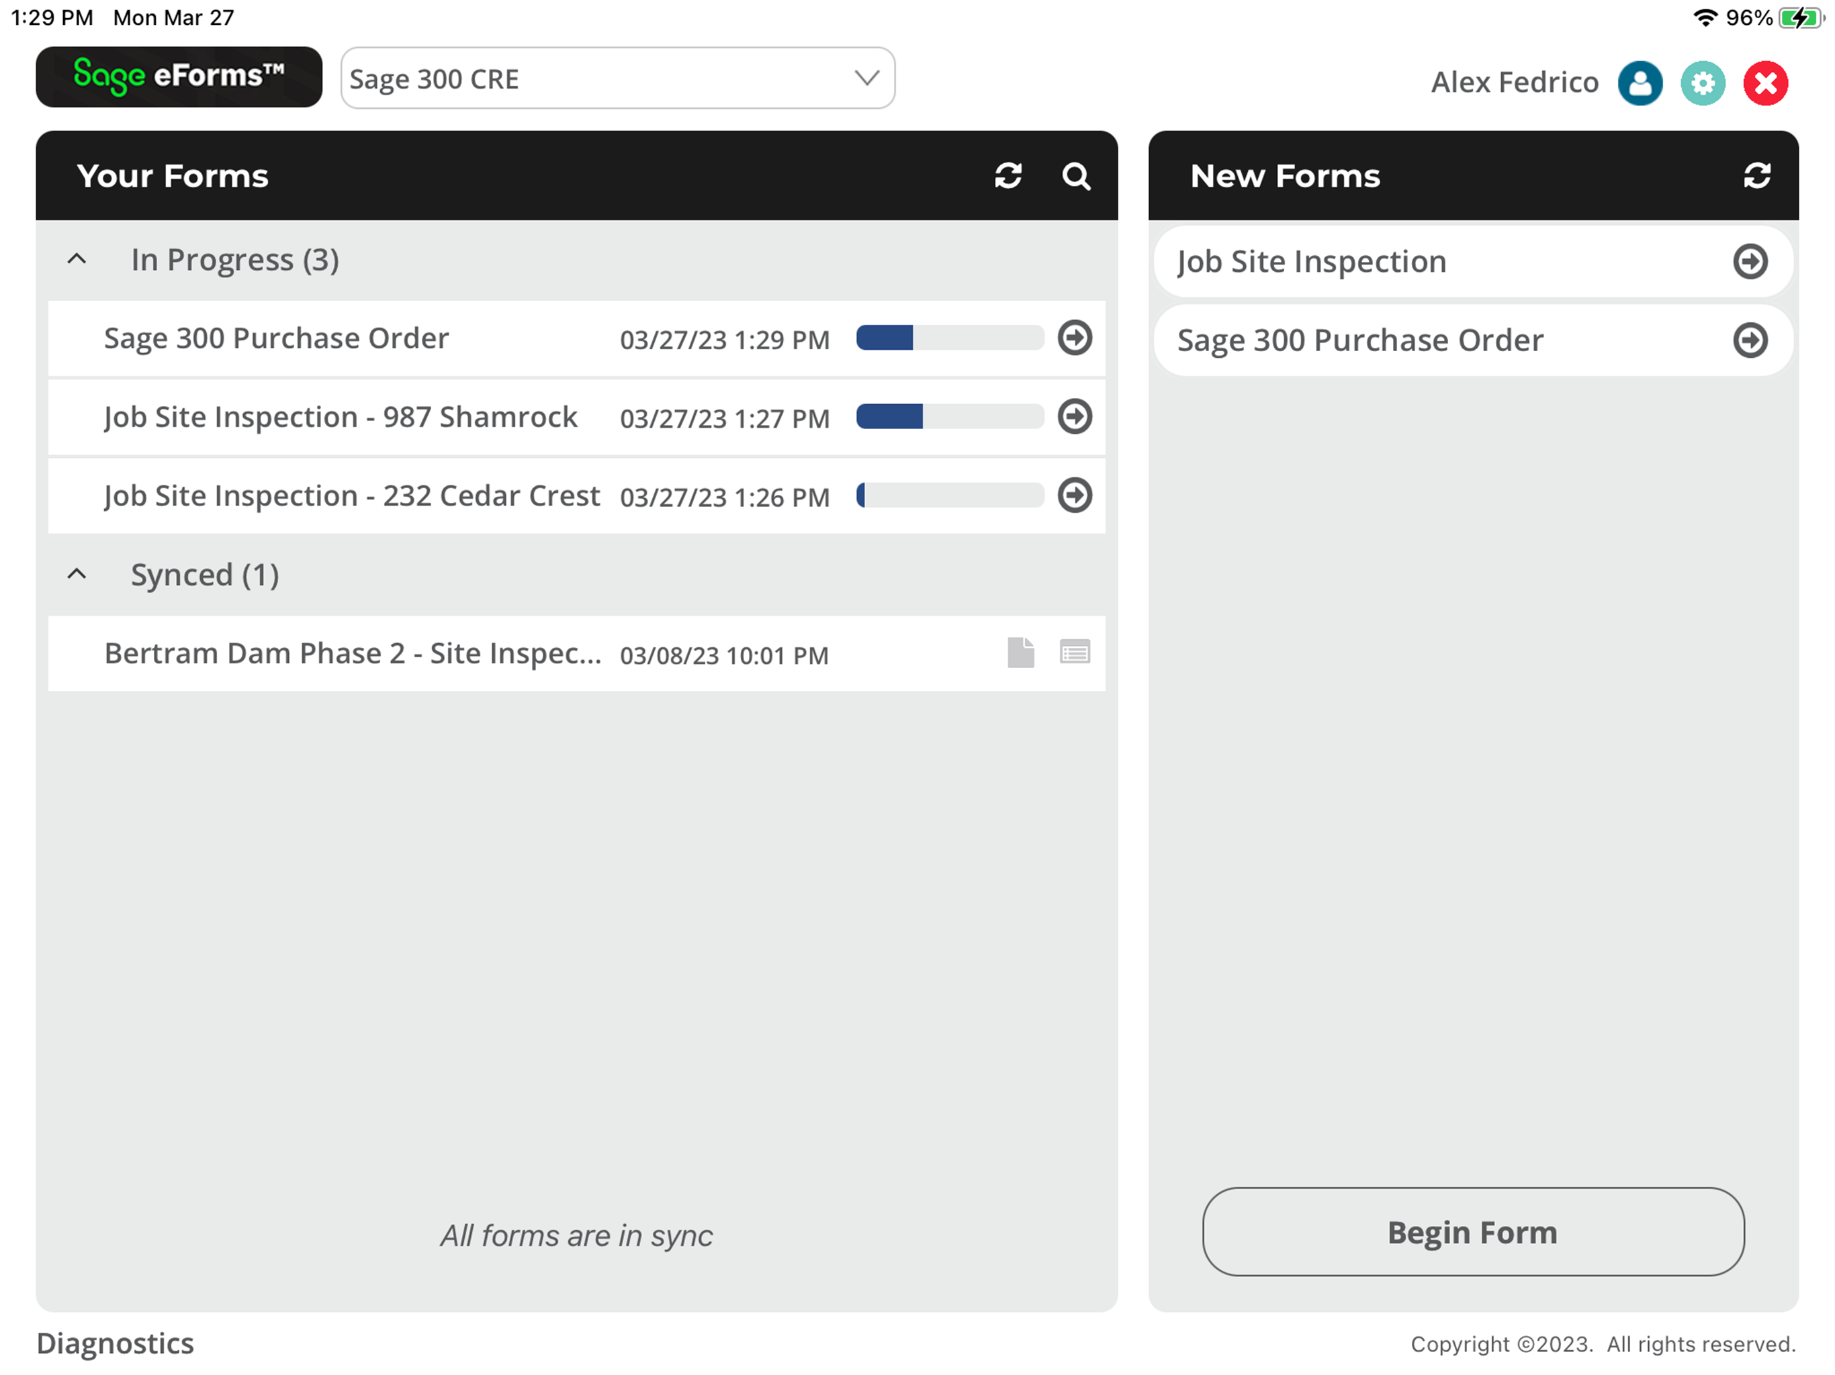Open the user profile icon

coord(1640,83)
